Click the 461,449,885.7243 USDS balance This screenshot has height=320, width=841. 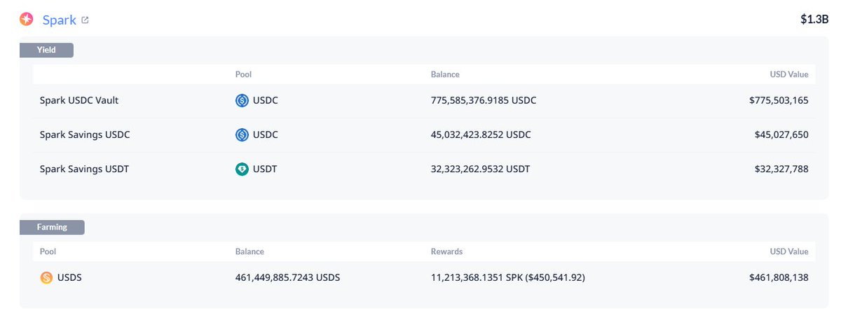pyautogui.click(x=287, y=277)
